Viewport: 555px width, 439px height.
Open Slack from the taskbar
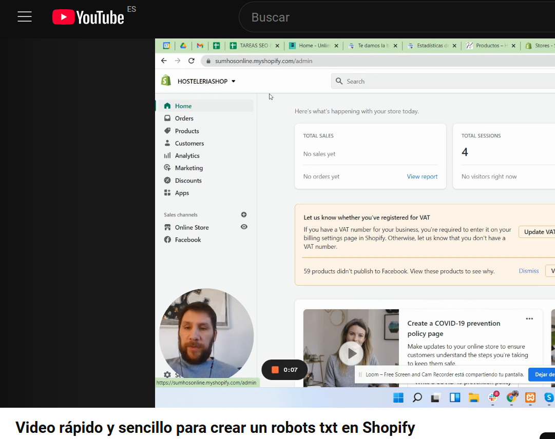click(493, 397)
